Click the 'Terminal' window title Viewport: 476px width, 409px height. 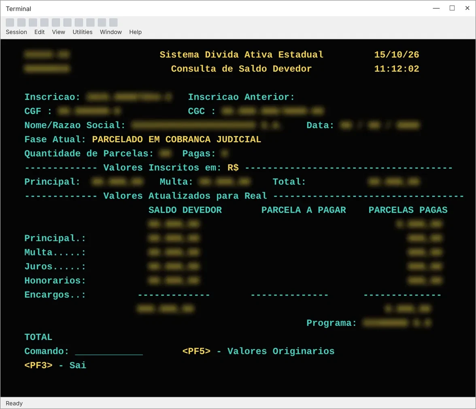pyautogui.click(x=19, y=9)
